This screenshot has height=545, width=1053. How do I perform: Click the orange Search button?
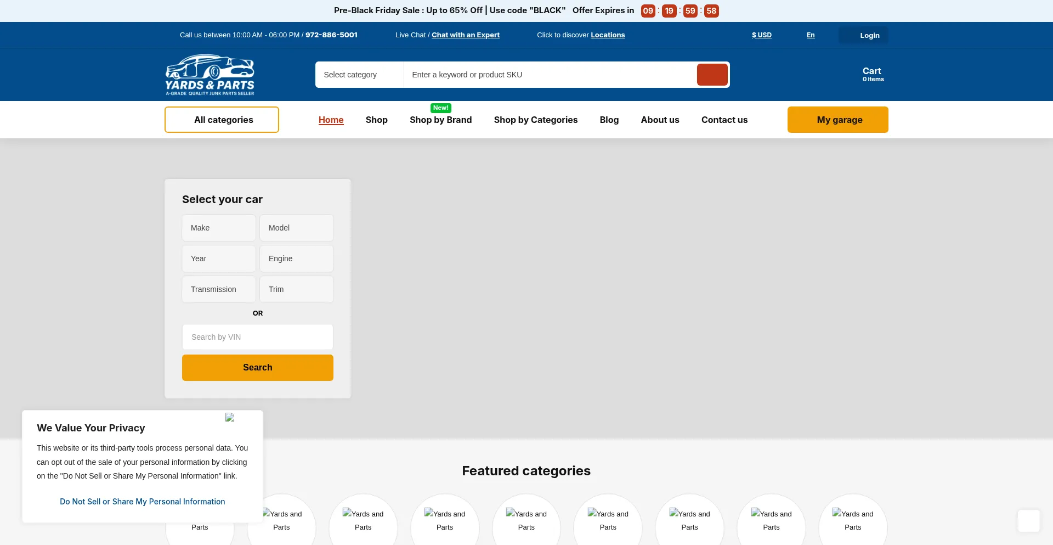point(257,368)
